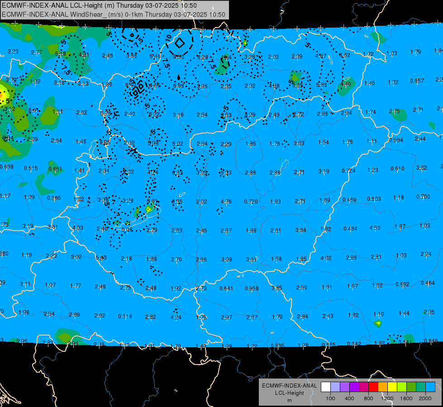This screenshot has width=443, height=407.
Task: Click the wind shear value 0.958
Action: coord(252,289)
